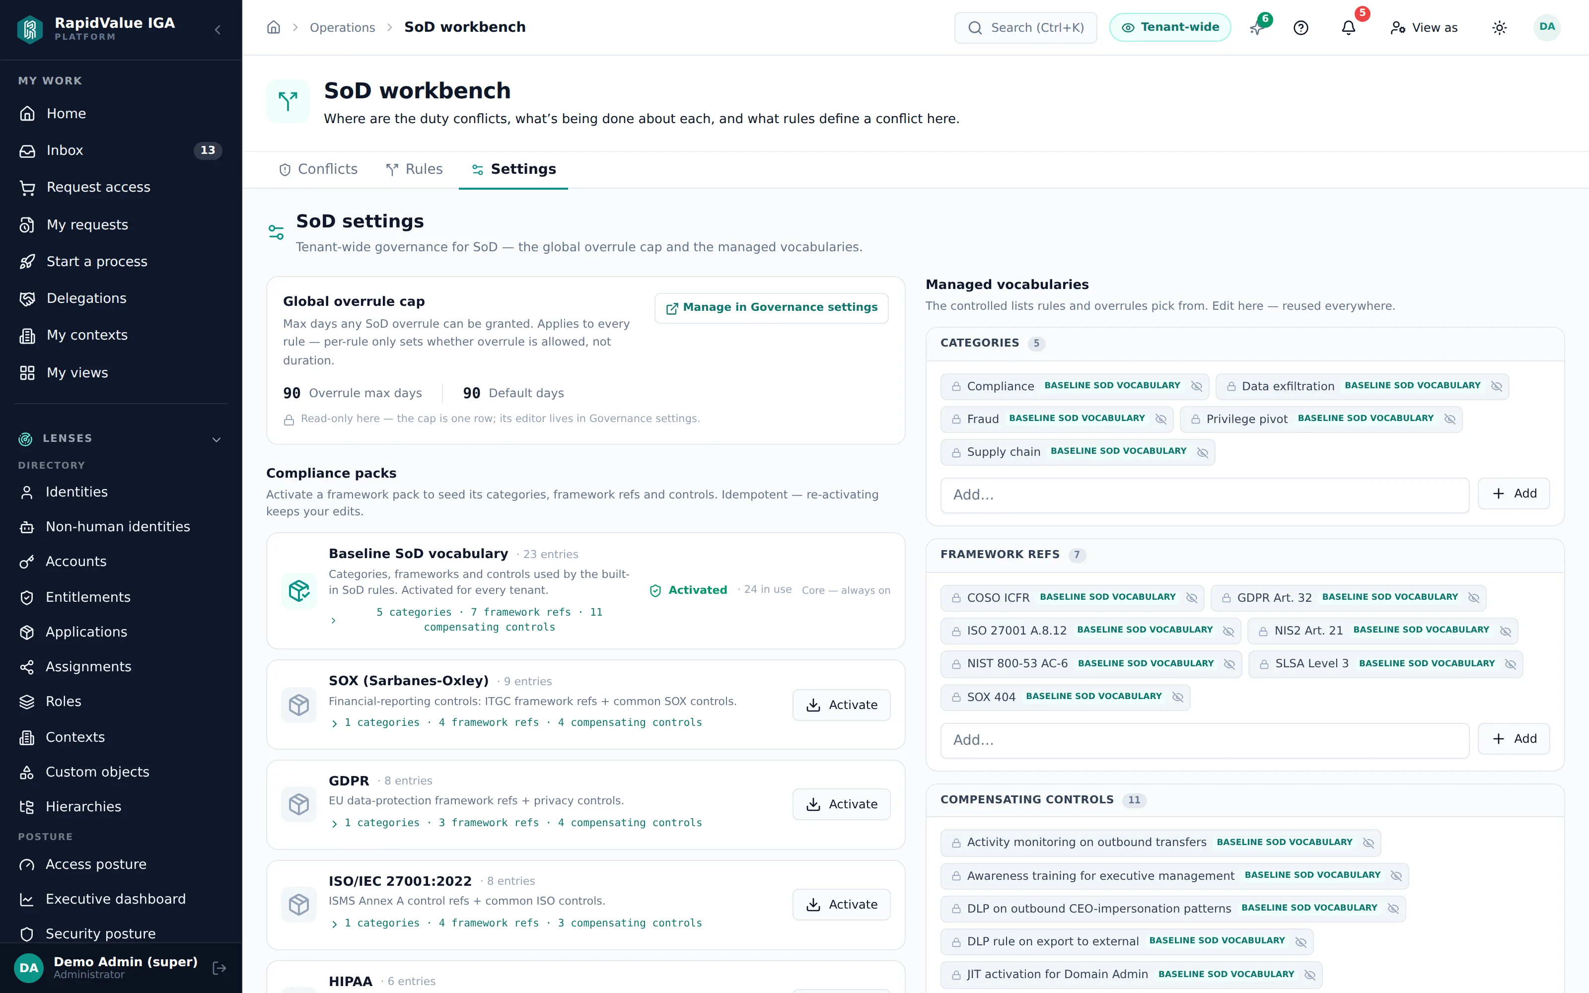Go to Operations breadcrumb
This screenshot has width=1589, height=993.
[x=342, y=28]
